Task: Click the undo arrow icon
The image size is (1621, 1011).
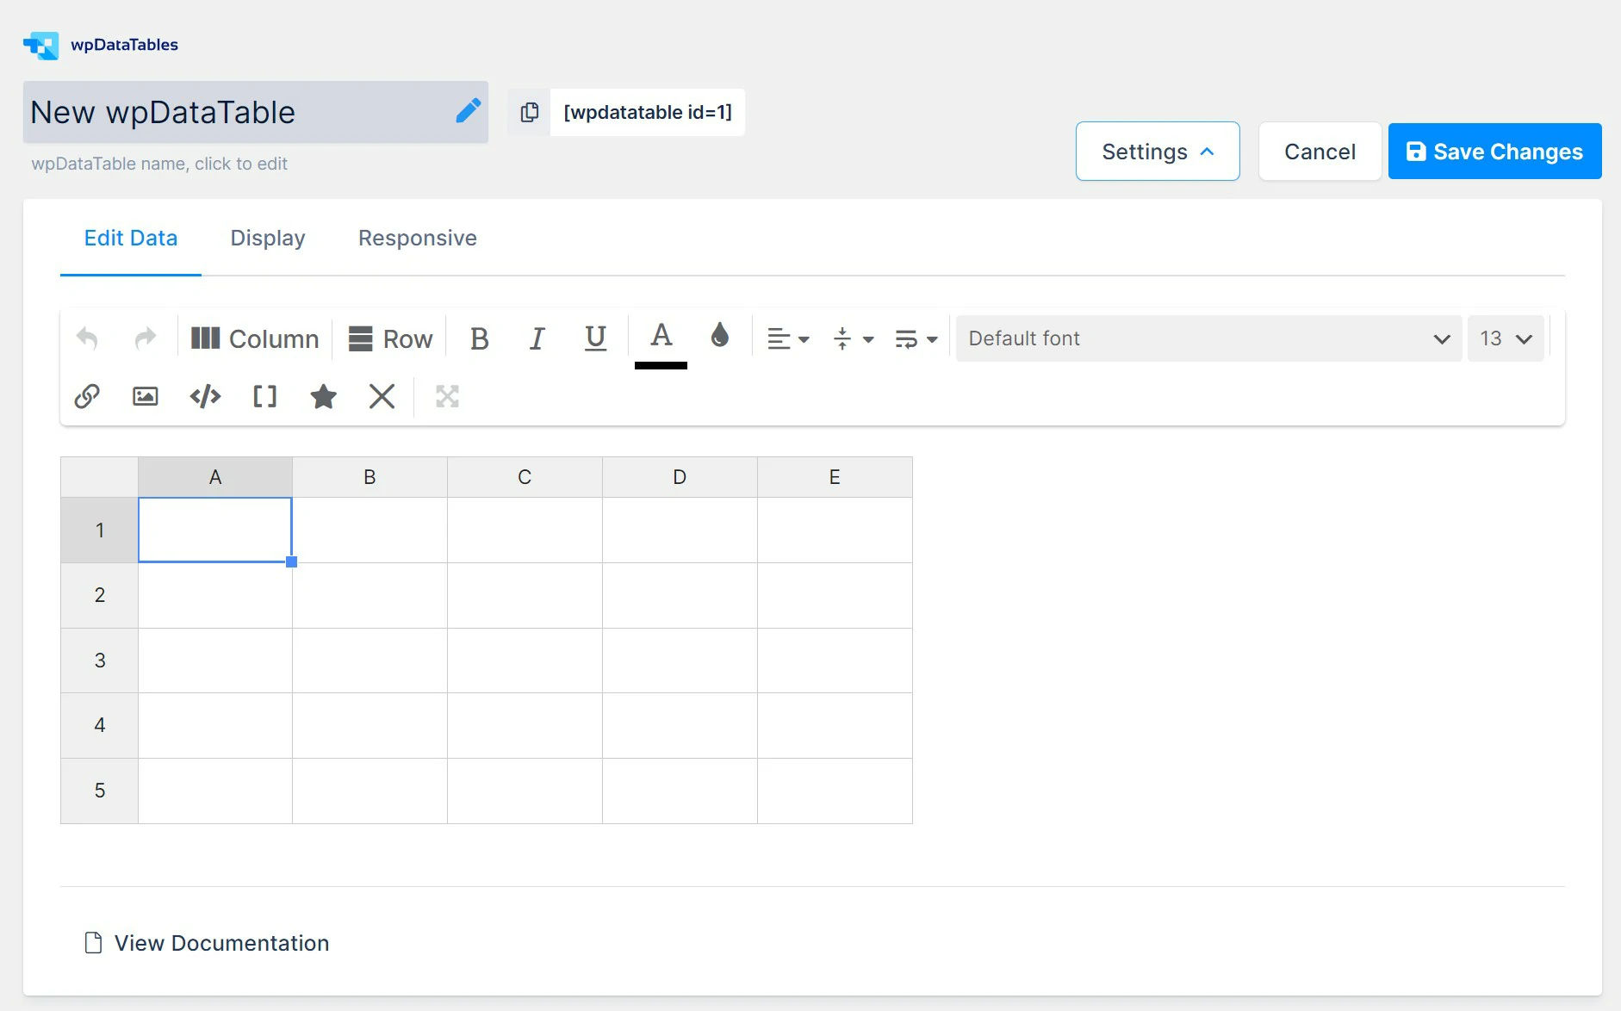Action: [87, 338]
